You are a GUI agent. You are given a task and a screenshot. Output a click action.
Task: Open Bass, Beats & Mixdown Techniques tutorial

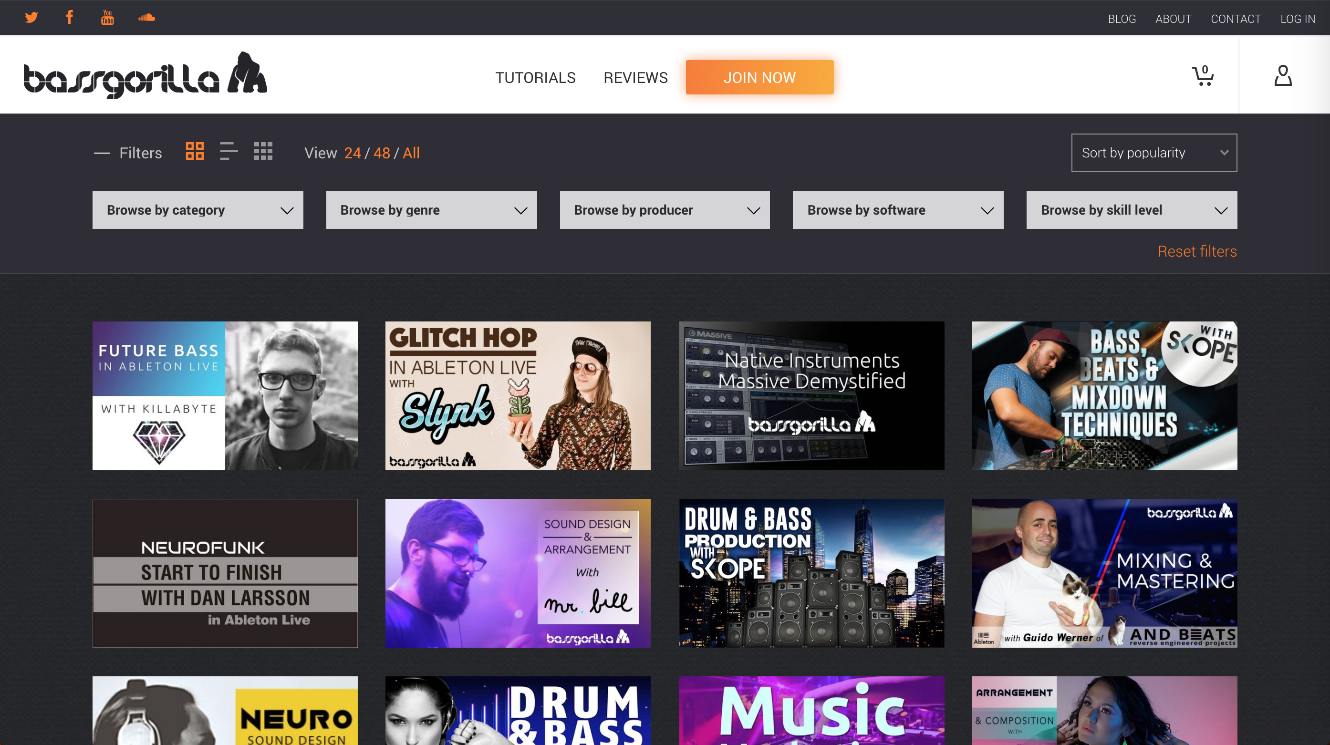click(x=1105, y=396)
